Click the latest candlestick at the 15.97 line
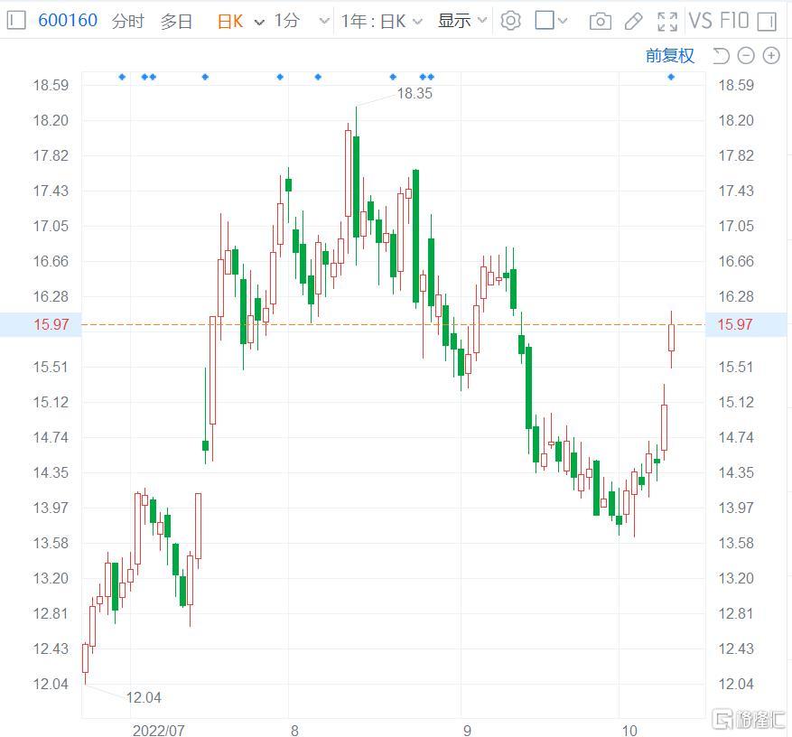This screenshot has width=792, height=737. point(671,338)
